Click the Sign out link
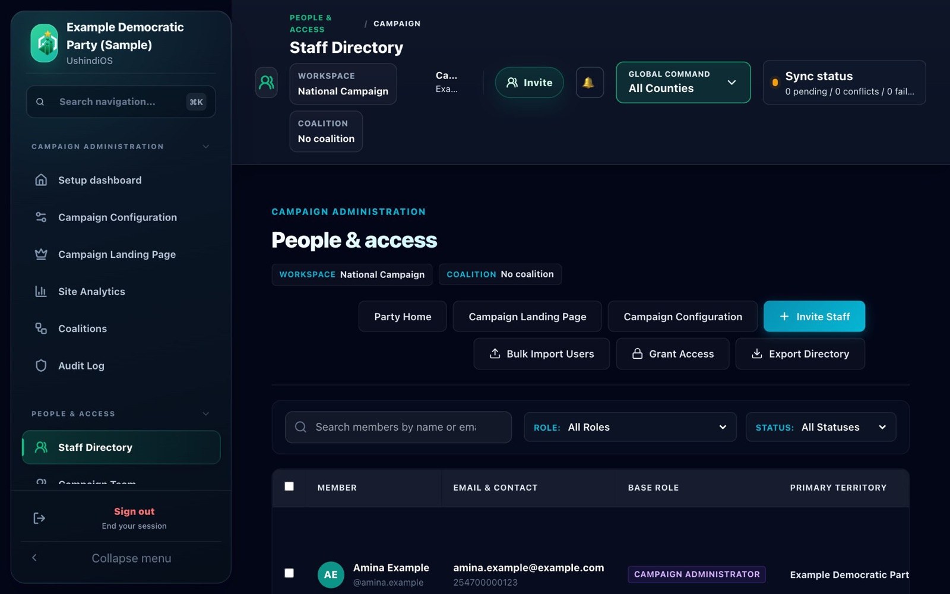The height and width of the screenshot is (594, 950). (x=134, y=511)
